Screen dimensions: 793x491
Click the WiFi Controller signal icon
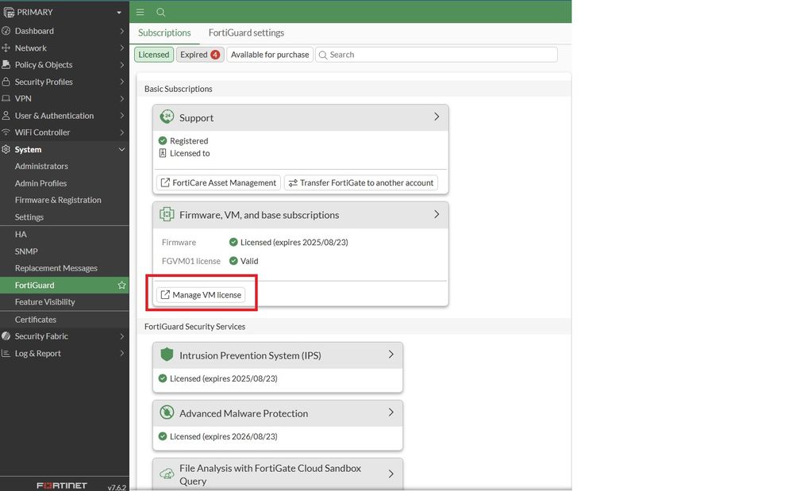[x=6, y=132]
